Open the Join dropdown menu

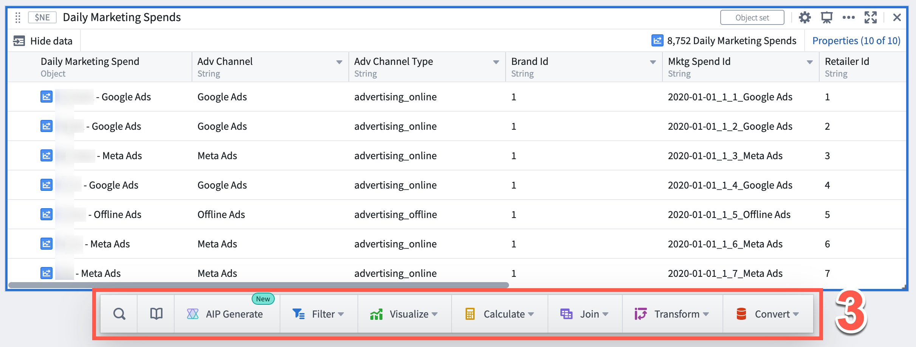[585, 314]
